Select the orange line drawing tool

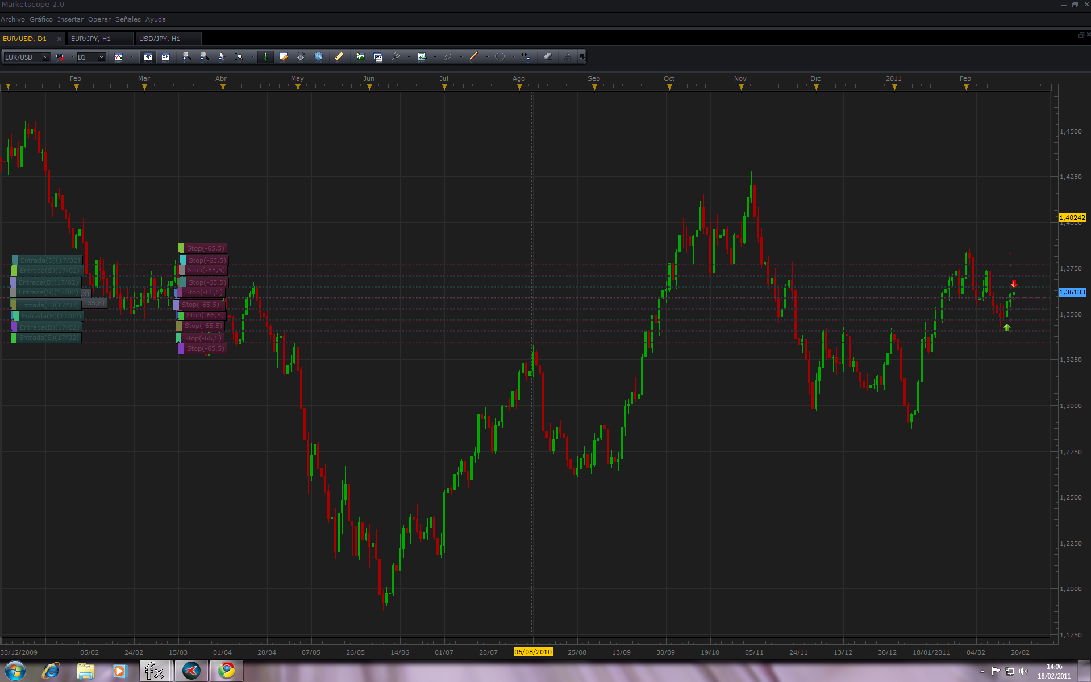[474, 57]
